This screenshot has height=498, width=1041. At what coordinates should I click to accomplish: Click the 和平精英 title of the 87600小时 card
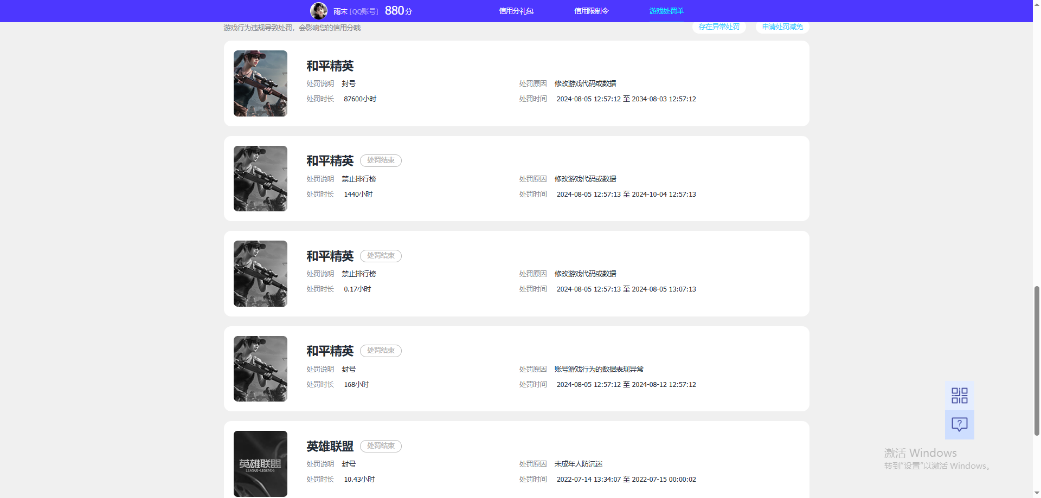(x=330, y=66)
